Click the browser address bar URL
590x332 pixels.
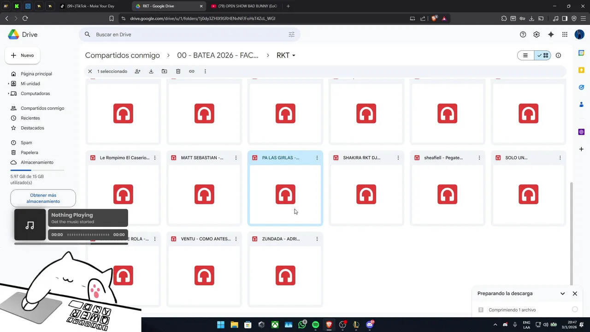pos(203,18)
